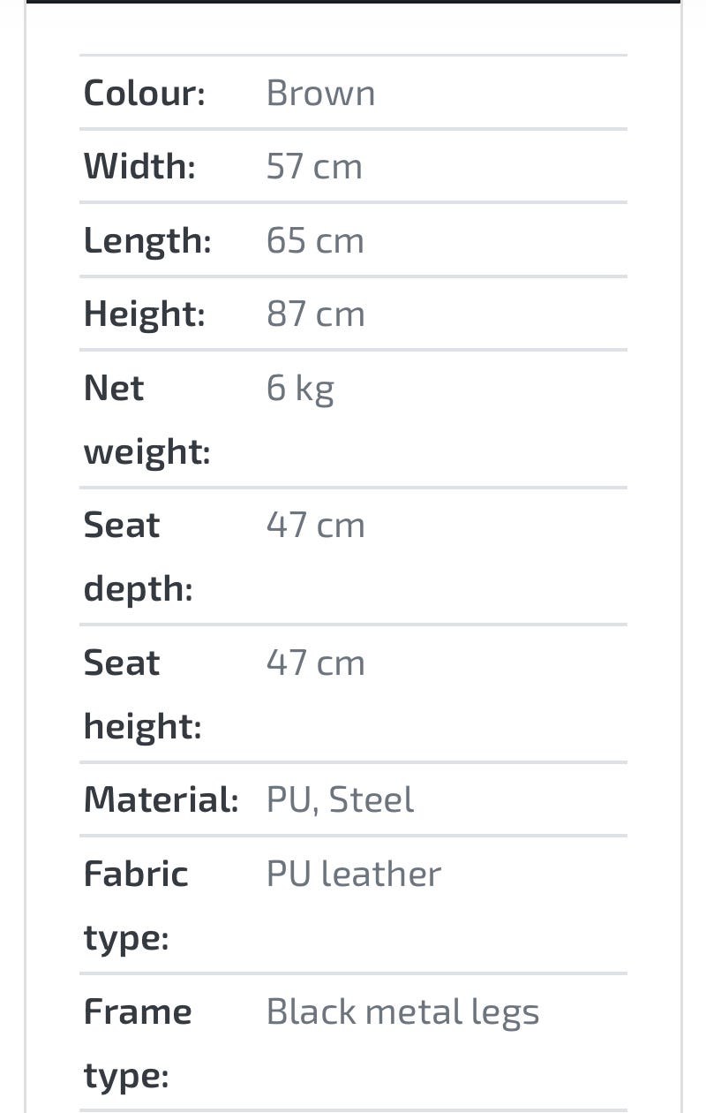This screenshot has height=1113, width=706.
Task: Click the Seat depth label
Action: (x=138, y=556)
